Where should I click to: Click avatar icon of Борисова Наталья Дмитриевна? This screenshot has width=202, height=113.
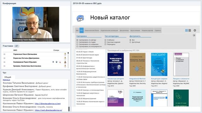tap(65, 58)
